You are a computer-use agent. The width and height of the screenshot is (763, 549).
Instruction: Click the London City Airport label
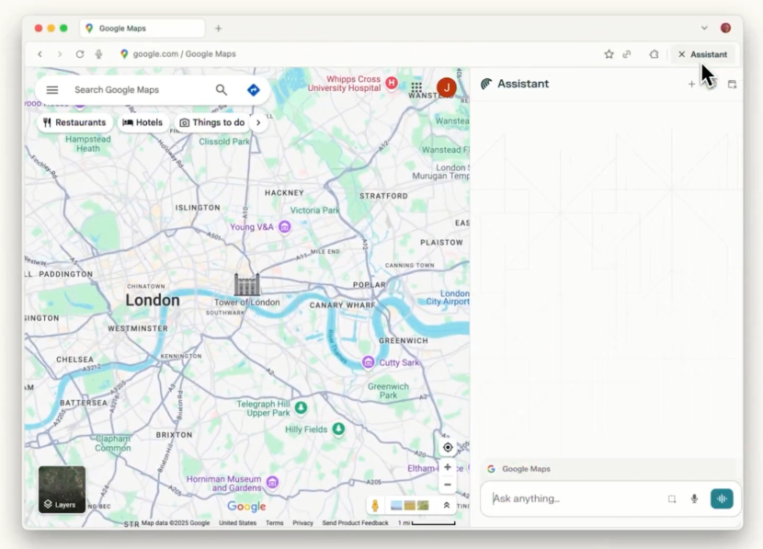[x=448, y=297]
